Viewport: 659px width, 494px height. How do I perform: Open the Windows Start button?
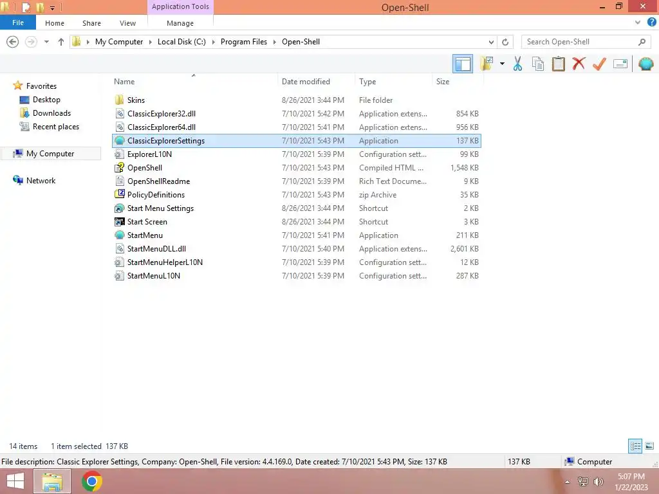15,481
